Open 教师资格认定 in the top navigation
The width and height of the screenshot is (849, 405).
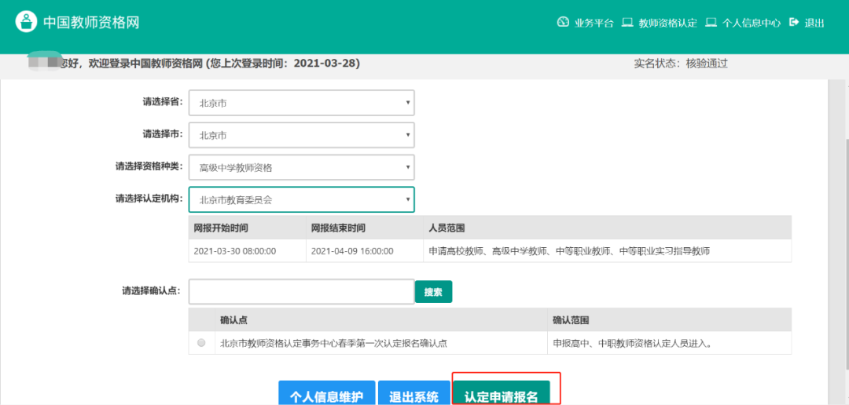pyautogui.click(x=667, y=23)
